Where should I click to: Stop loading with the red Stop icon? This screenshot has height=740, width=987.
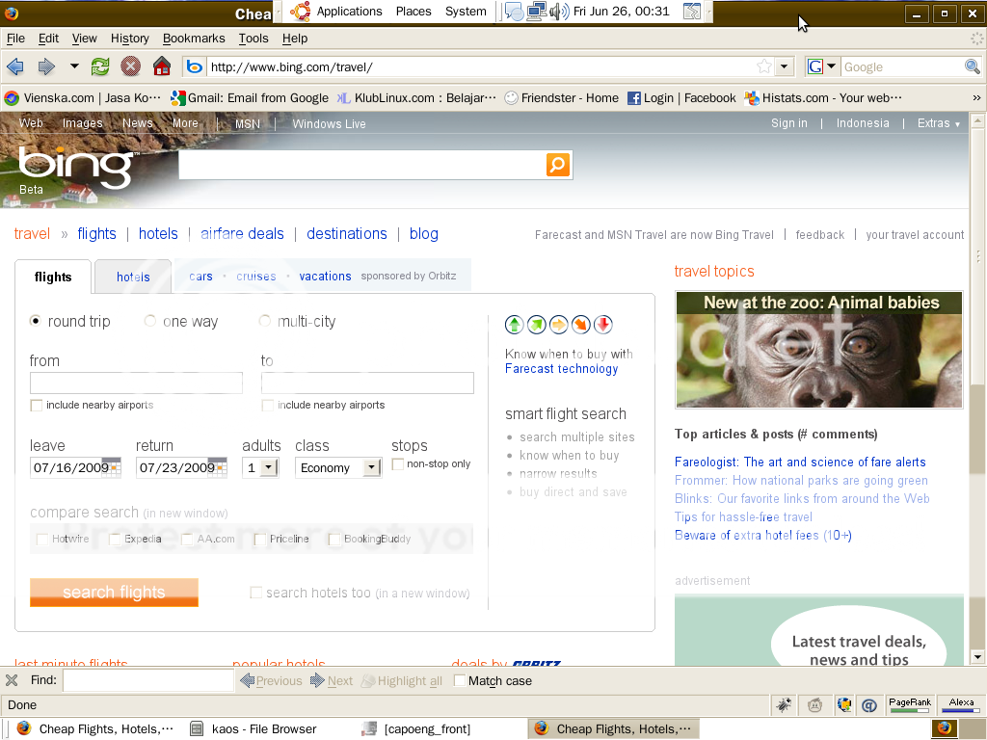130,66
